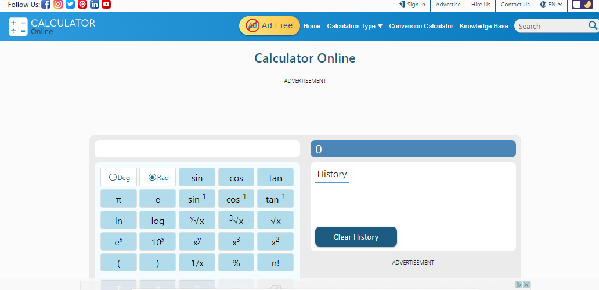Image resolution: width=599 pixels, height=290 pixels.
Task: Click the y-th root key
Action: (x=197, y=221)
